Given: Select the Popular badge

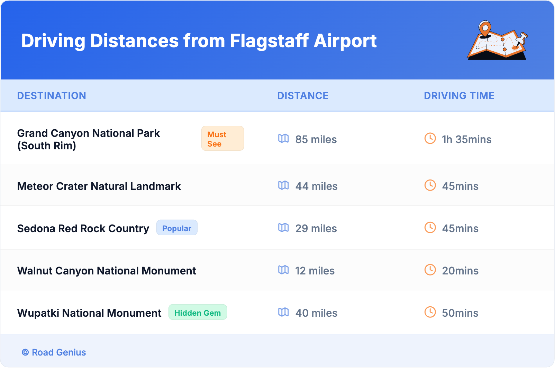Looking at the screenshot, I should [x=177, y=228].
